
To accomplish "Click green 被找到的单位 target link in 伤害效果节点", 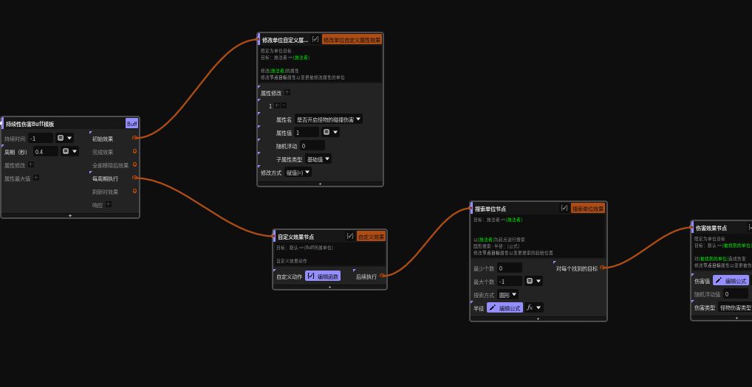I will [x=736, y=245].
